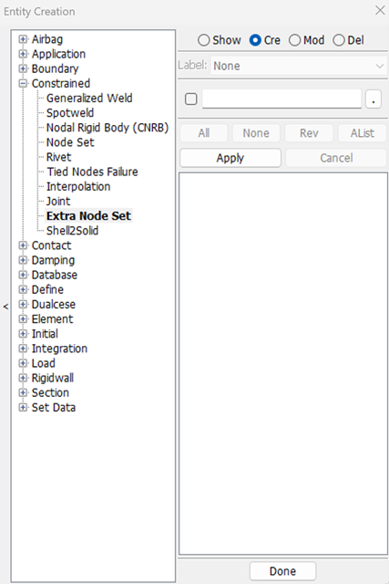This screenshot has width=389, height=584.
Task: Click the Rev button
Action: [309, 133]
